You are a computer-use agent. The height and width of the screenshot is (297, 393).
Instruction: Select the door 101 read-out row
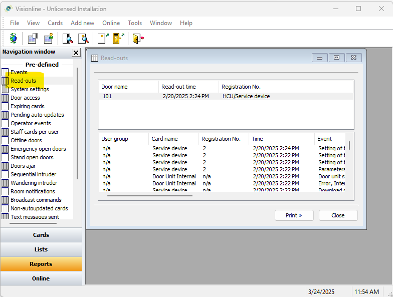tap(226, 96)
